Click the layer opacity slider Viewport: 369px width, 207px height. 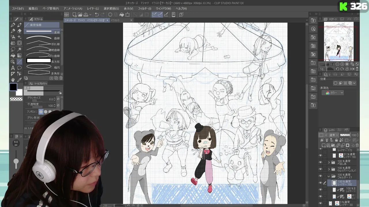pos(345,135)
